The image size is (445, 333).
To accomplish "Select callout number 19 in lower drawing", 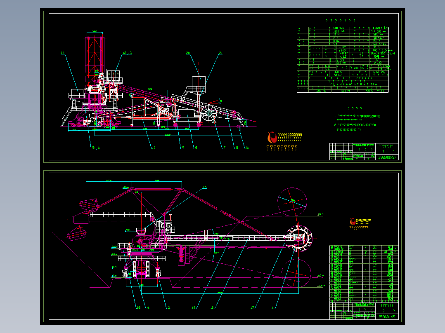I will click(x=194, y=307).
